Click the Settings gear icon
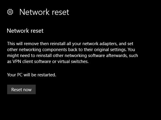 [x=10, y=12]
